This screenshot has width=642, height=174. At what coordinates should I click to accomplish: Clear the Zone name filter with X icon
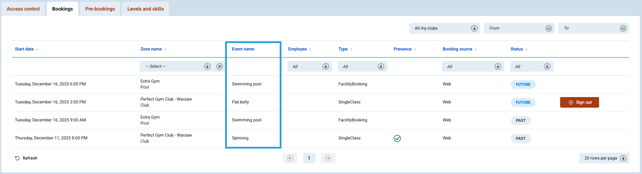coord(220,66)
